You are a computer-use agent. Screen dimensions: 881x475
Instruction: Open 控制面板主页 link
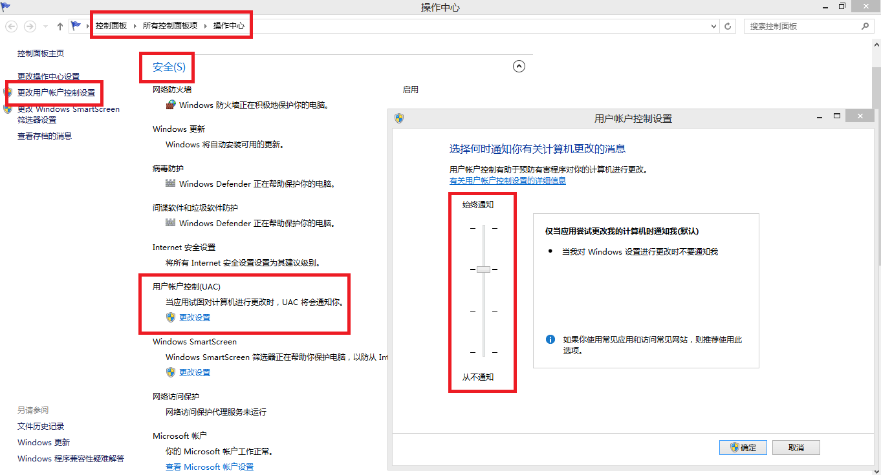click(41, 53)
